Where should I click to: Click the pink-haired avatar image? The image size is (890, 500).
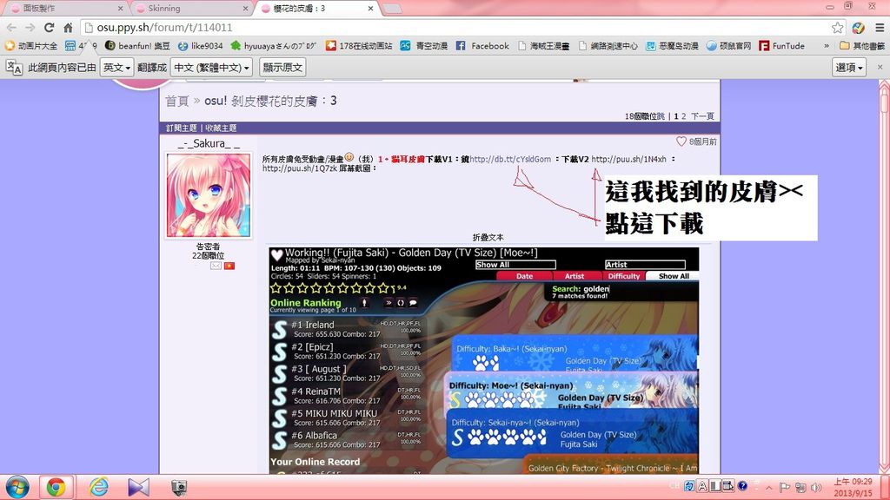(x=209, y=195)
